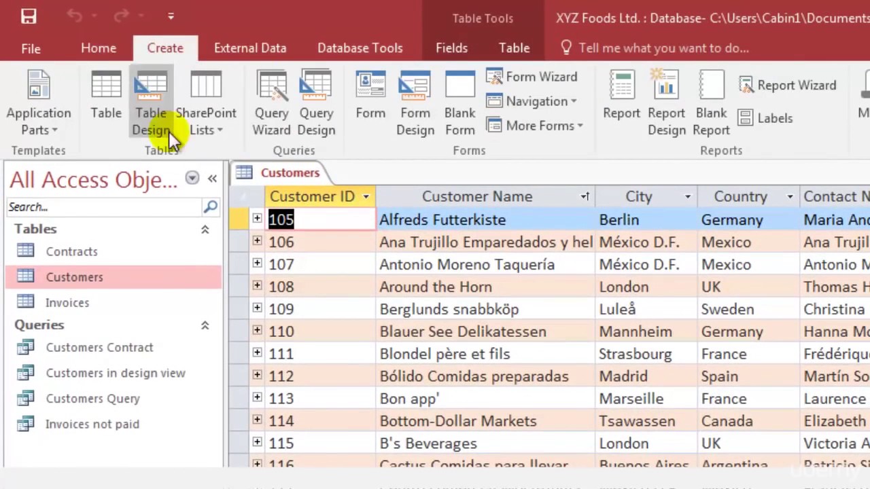
Task: Open the Customer ID column filter dropdown
Action: (366, 197)
